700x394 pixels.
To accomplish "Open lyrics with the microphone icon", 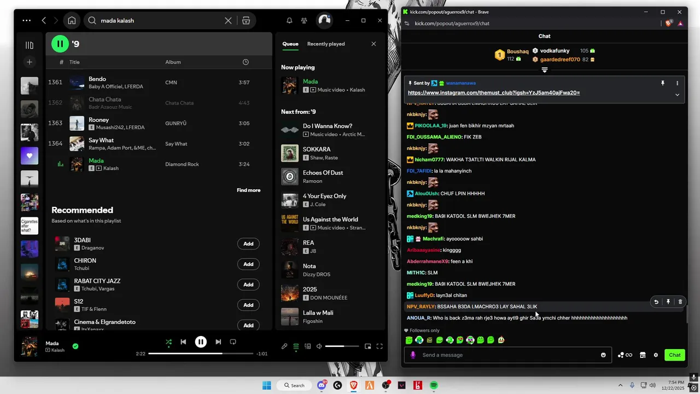I will 284,346.
